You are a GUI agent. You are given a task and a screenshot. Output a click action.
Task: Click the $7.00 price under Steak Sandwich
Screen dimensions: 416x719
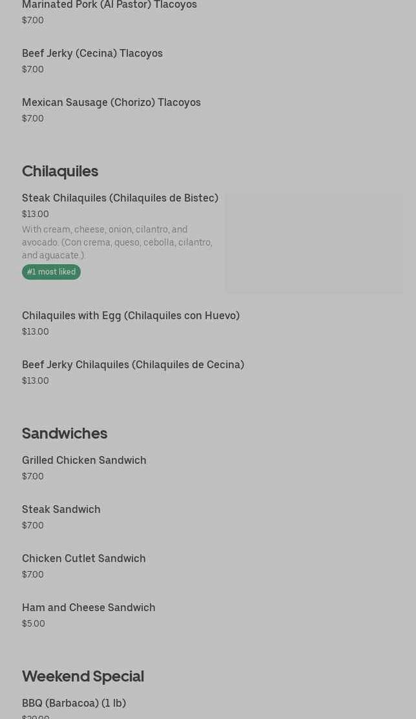click(x=33, y=525)
